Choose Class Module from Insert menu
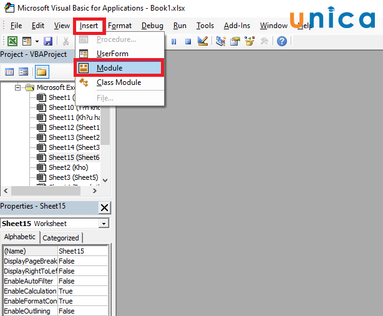Viewport: 383px width, 316px height. click(120, 82)
